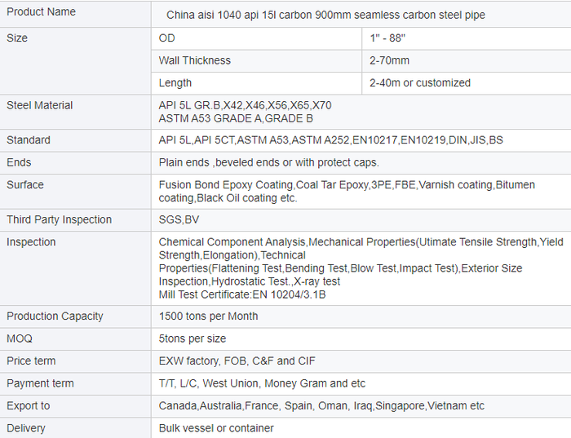Viewport: 571px width, 438px height.
Task: Select the Steel Material row label
Action: click(39, 105)
